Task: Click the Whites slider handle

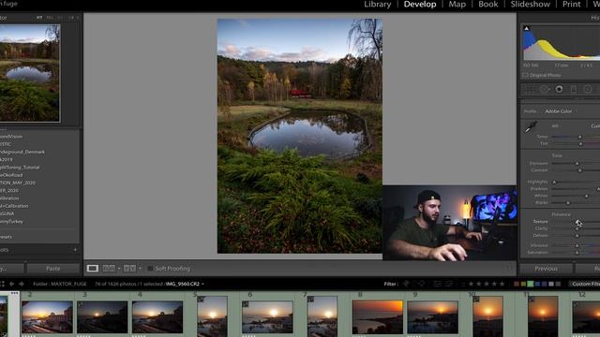Action: point(587,196)
